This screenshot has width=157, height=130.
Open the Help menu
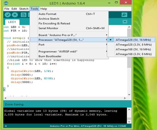click(44, 9)
